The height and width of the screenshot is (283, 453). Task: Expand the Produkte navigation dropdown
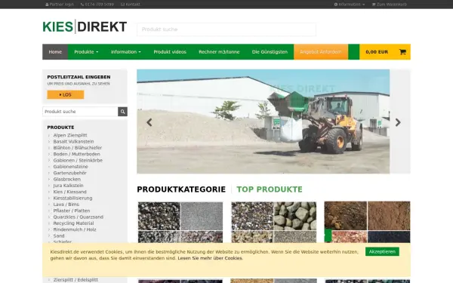click(x=86, y=52)
